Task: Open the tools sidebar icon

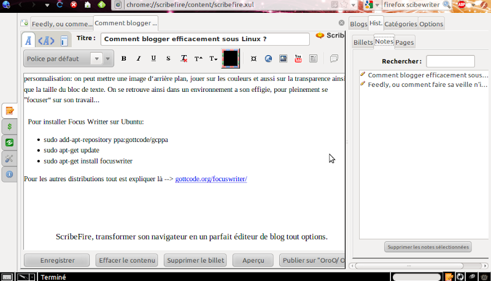Action: coord(9,159)
